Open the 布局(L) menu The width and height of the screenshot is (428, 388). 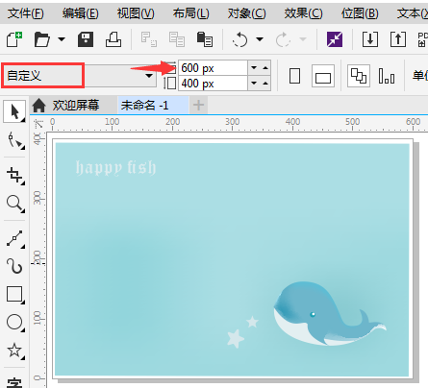pos(191,13)
